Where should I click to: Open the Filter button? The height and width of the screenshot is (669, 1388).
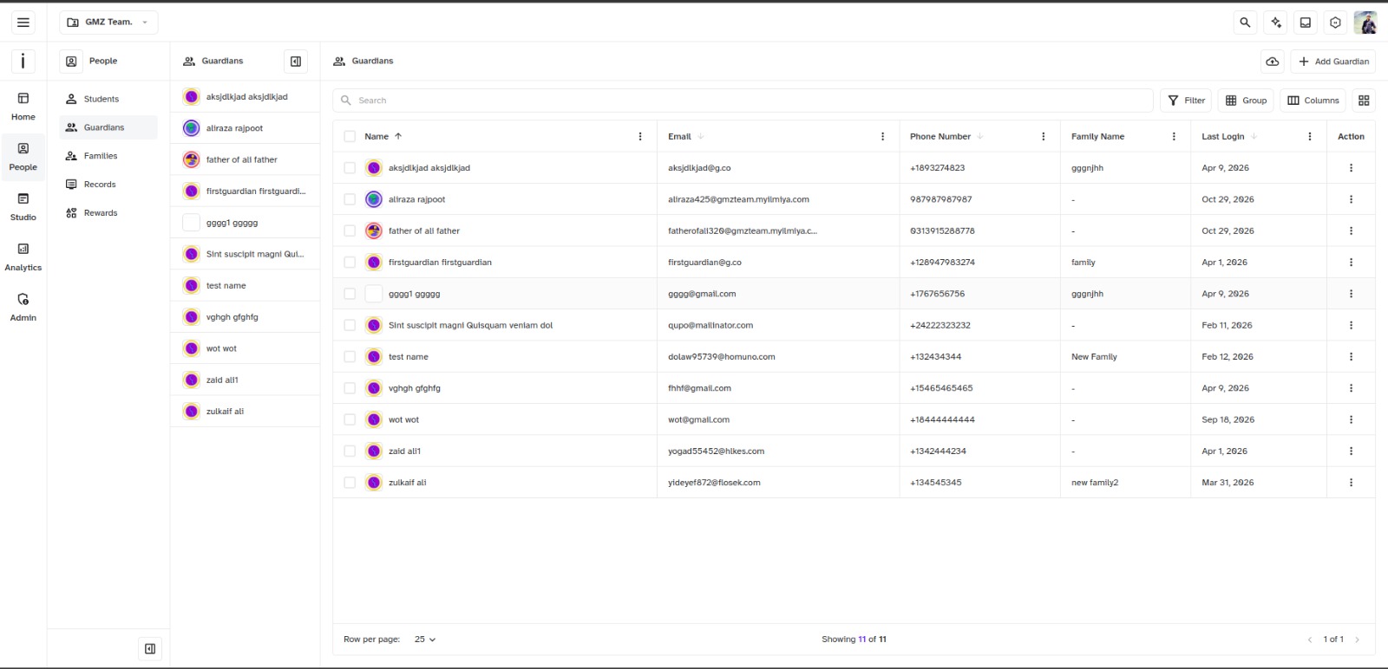point(1187,101)
